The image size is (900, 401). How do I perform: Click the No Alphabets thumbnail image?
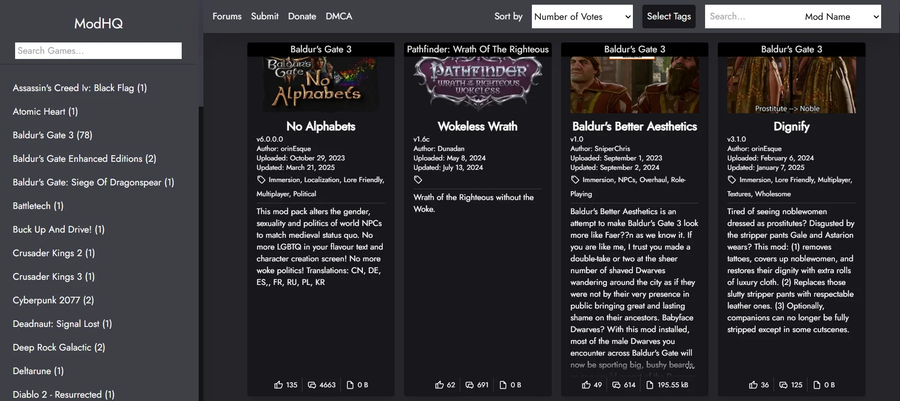point(321,85)
